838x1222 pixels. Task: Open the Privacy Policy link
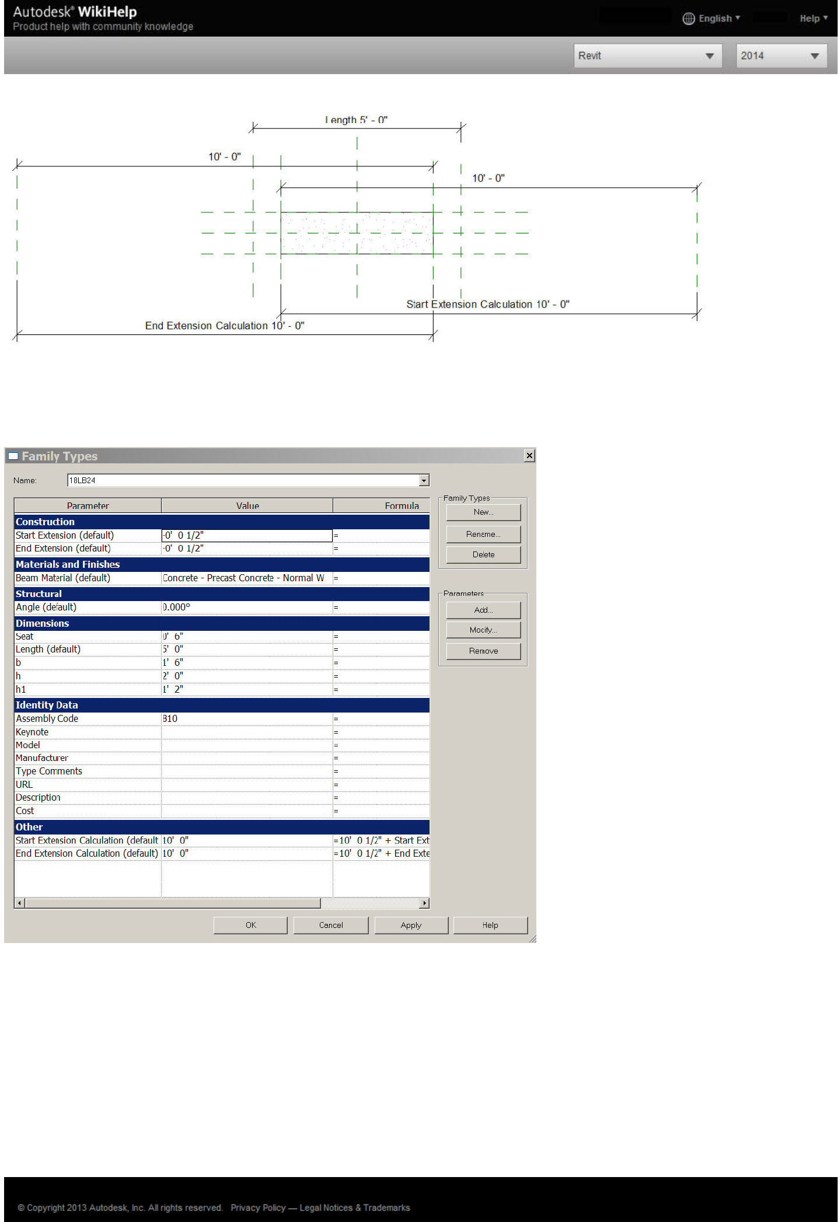[x=258, y=1208]
